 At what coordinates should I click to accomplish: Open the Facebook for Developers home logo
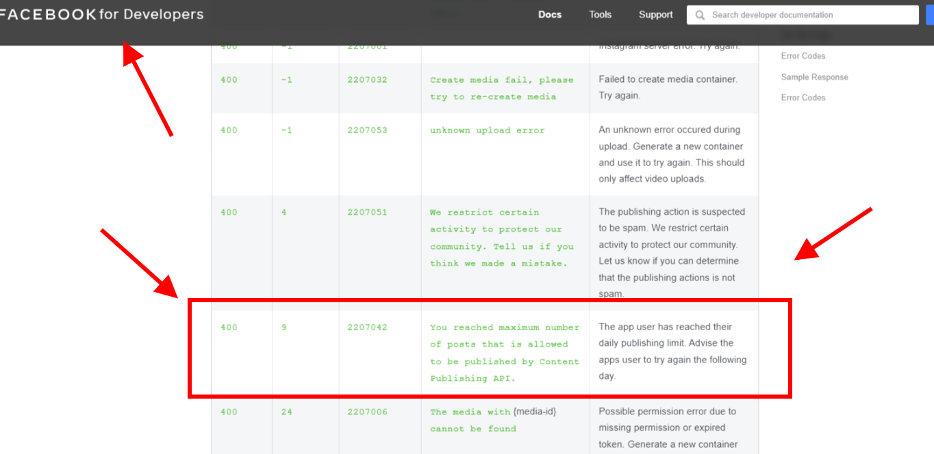pos(101,14)
